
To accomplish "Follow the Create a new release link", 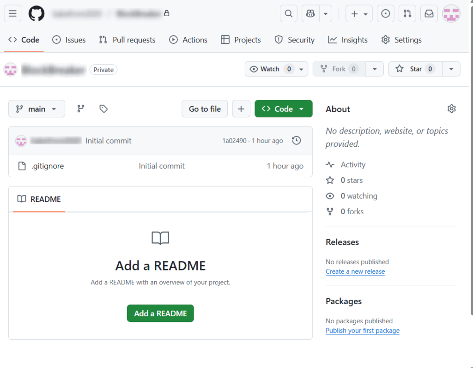I will click(x=355, y=271).
